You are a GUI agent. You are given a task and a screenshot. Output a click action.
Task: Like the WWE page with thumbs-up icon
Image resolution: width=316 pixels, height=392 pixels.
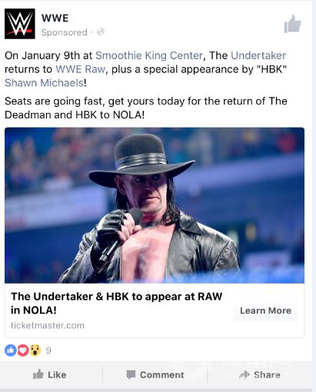(x=293, y=24)
